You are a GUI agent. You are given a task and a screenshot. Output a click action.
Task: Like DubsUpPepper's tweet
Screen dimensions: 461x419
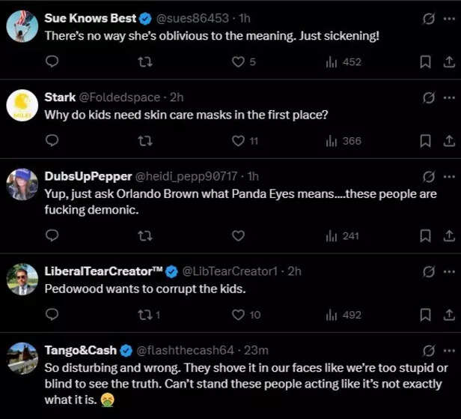click(x=238, y=235)
